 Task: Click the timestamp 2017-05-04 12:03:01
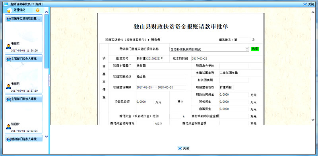click(24, 131)
